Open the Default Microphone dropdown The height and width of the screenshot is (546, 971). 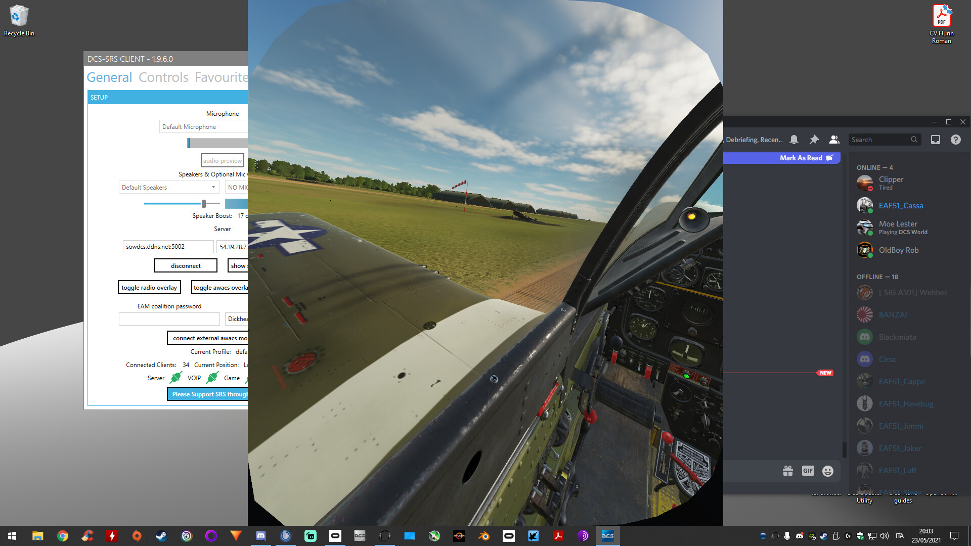coord(203,126)
